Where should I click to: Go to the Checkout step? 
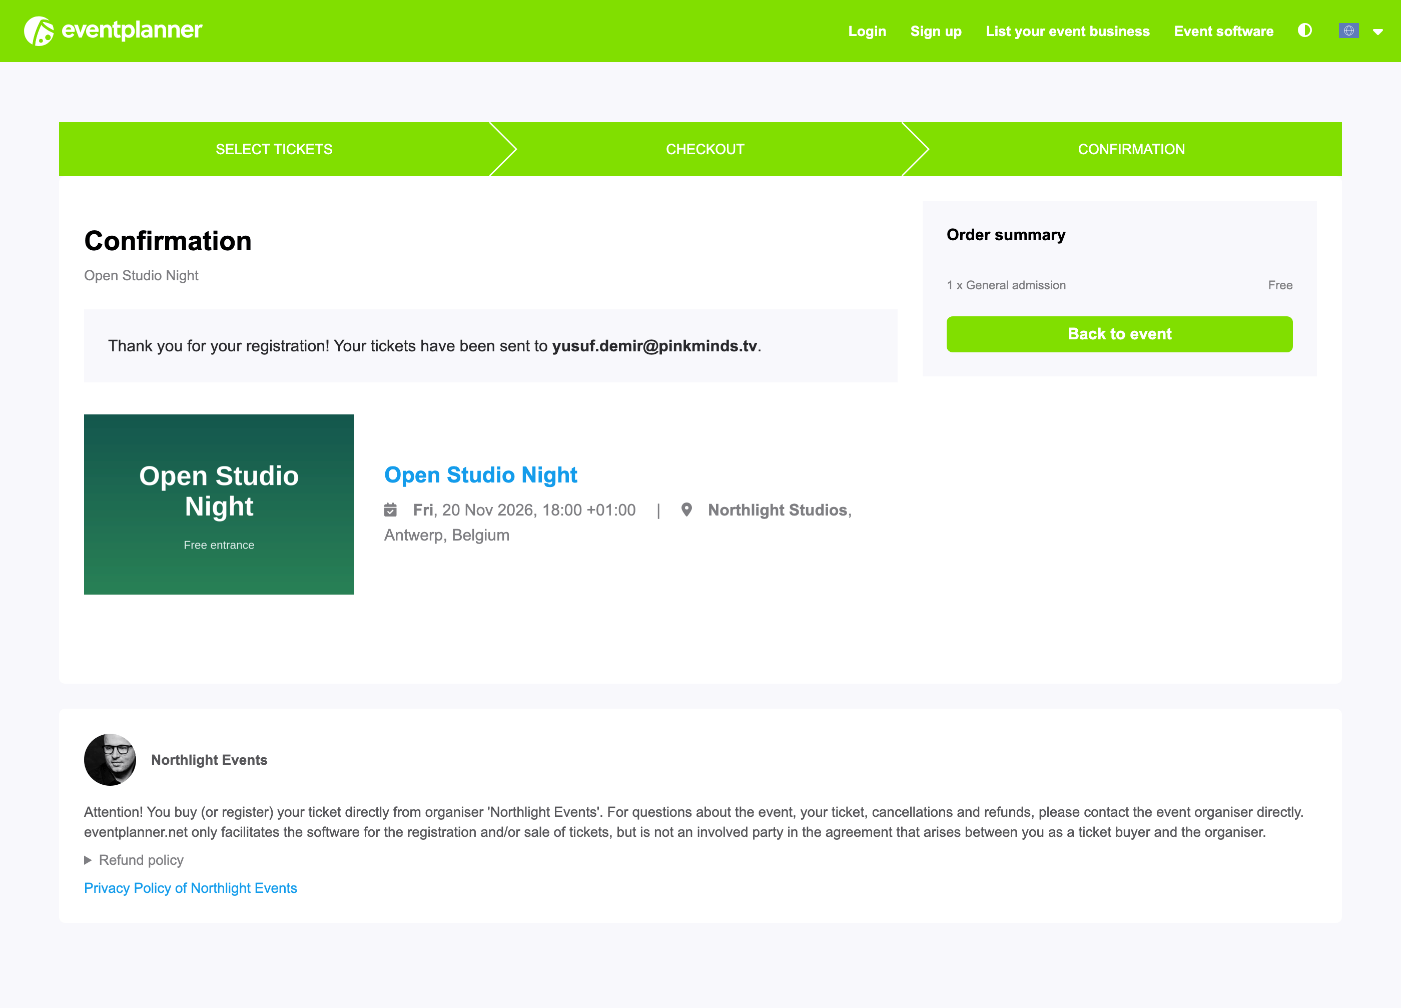705,149
